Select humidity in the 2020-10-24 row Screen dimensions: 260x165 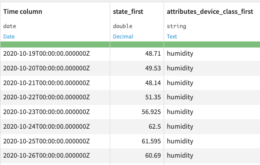(x=180, y=127)
